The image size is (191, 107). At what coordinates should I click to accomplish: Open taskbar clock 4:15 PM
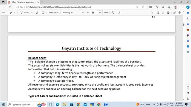(179, 104)
